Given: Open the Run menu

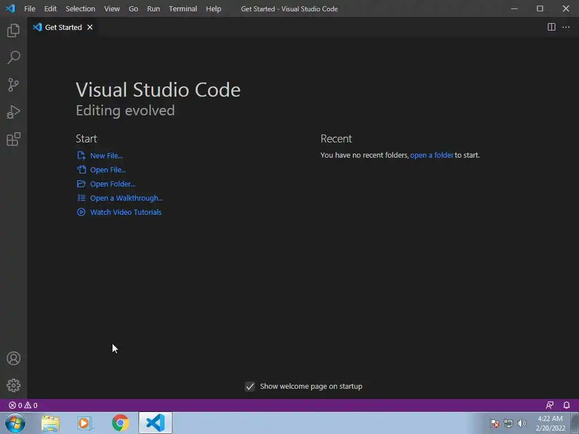Looking at the screenshot, I should click(x=153, y=8).
